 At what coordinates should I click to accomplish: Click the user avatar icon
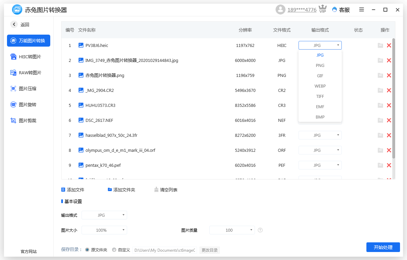coord(281,10)
